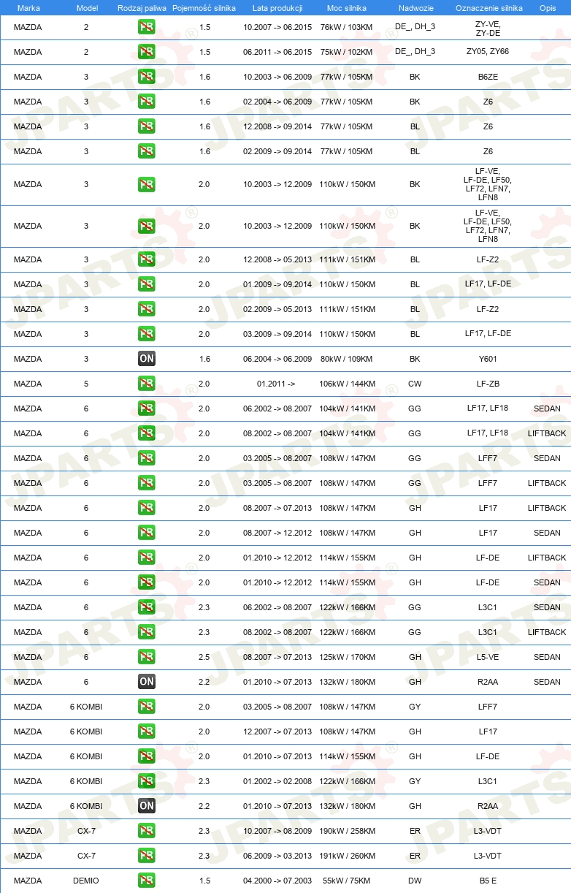
Task: Click the PB fuel icon in the ZY05, ZY66 row
Action: [147, 53]
